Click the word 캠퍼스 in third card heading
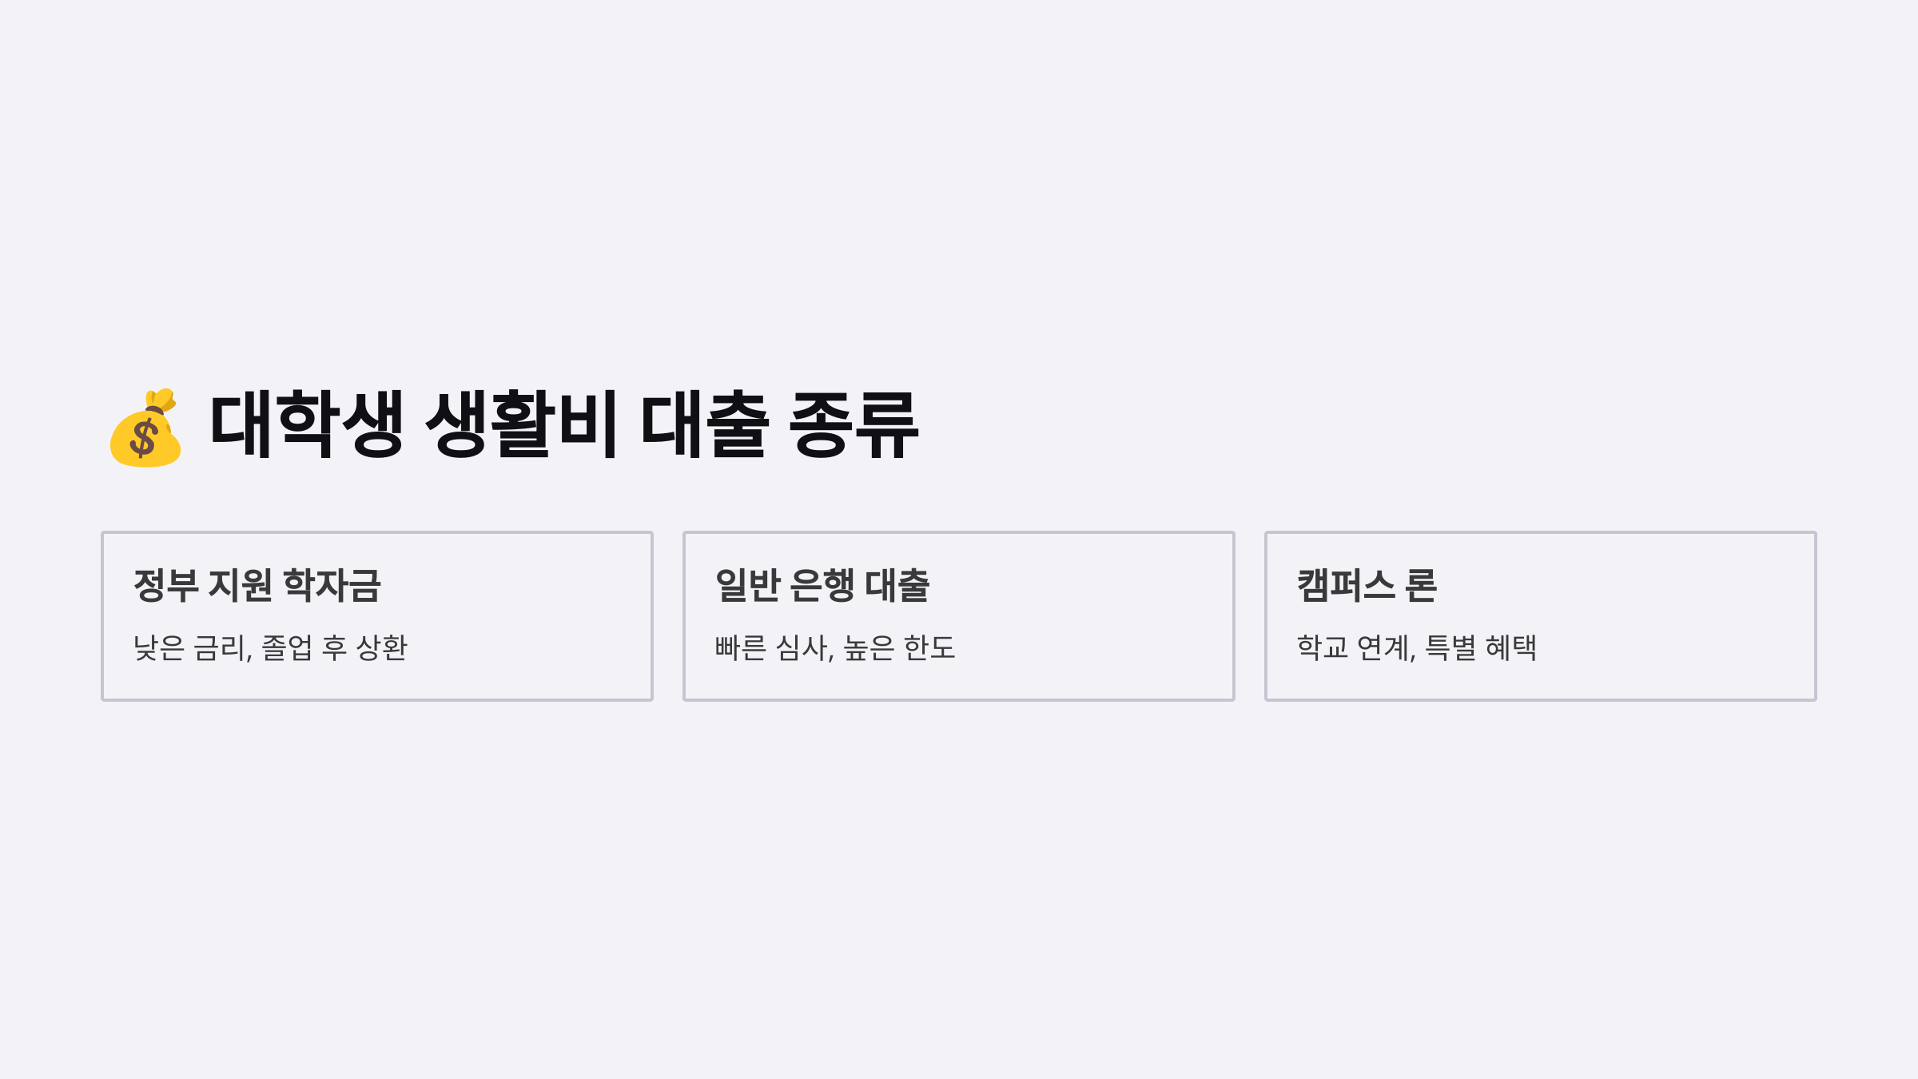Screen dimensions: 1918x1079 (x=1345, y=585)
